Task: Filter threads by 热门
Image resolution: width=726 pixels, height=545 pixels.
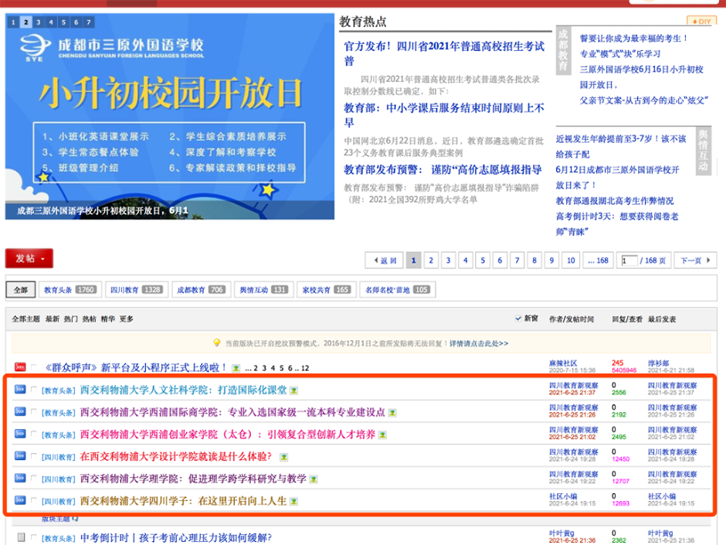Action: click(70, 318)
